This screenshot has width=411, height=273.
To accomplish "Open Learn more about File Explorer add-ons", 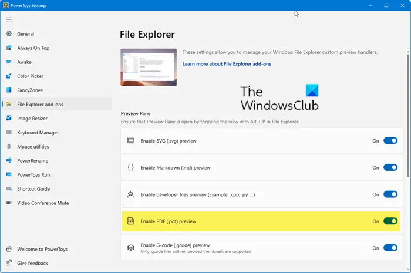I will 227,63.
